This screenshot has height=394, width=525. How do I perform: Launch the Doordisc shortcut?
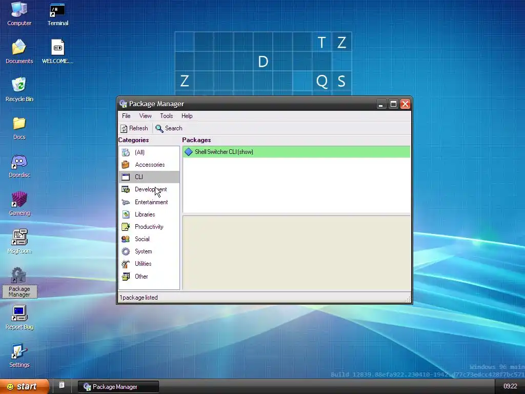coord(19,166)
